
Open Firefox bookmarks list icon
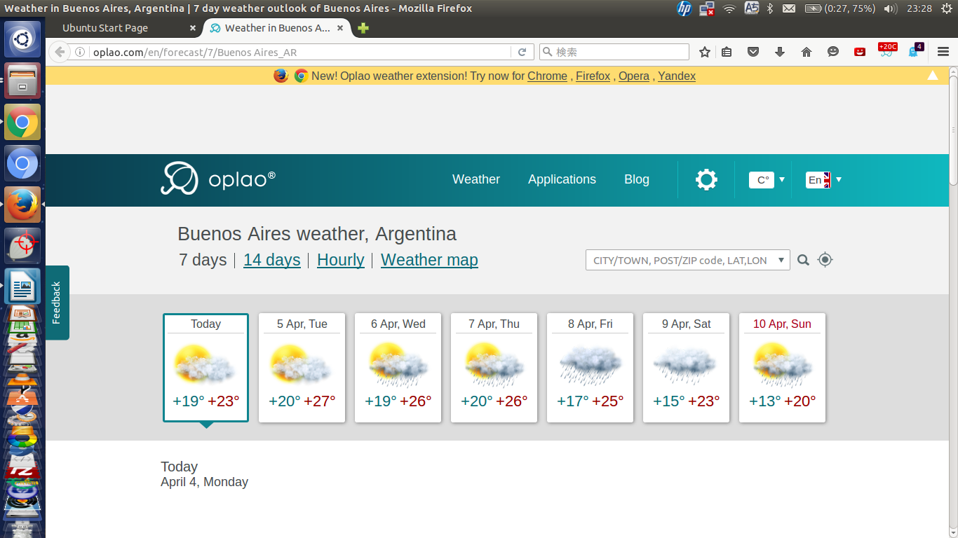click(x=727, y=52)
